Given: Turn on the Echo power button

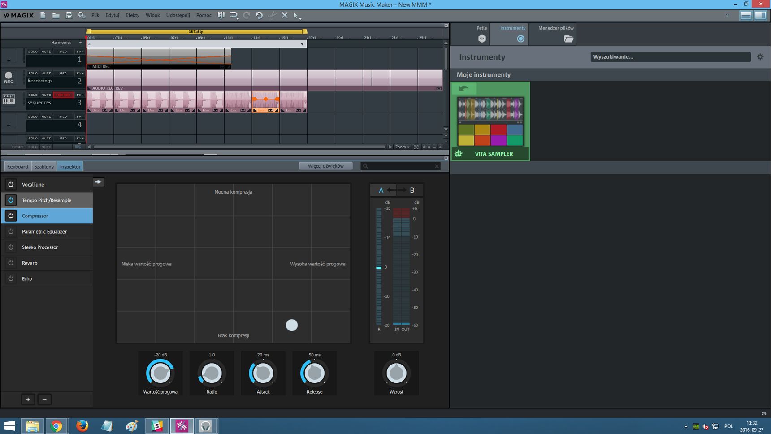Looking at the screenshot, I should click(11, 278).
